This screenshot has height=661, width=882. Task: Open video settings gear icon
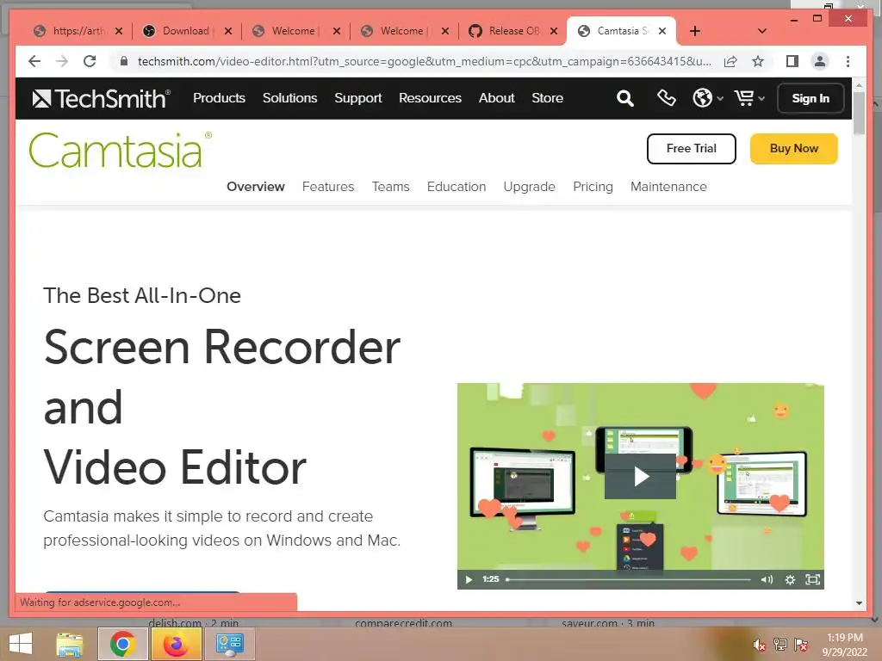pyautogui.click(x=790, y=579)
